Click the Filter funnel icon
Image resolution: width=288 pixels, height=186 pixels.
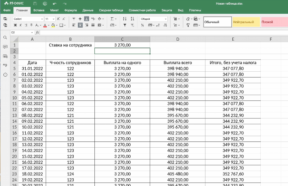125,25
